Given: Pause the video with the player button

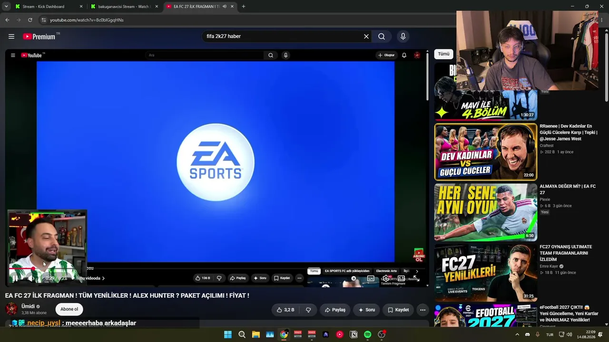Looking at the screenshot, I should click(x=15, y=278).
